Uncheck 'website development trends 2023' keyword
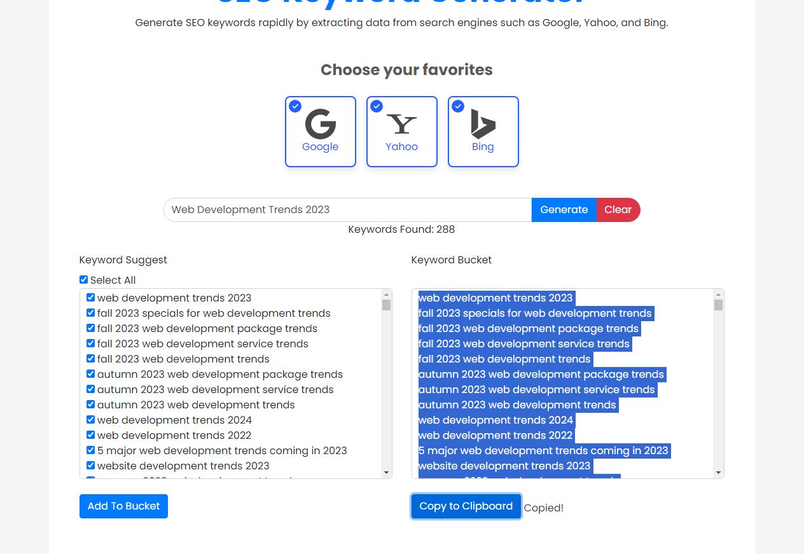The image size is (804, 554). 90,466
